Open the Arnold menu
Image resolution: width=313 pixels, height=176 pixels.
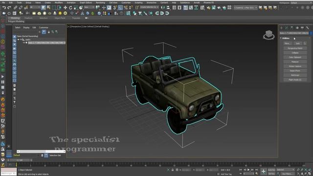click(x=197, y=2)
